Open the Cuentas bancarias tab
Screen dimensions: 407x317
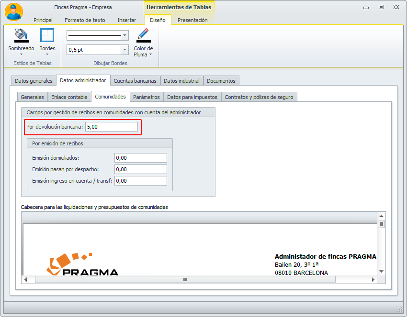pyautogui.click(x=135, y=81)
